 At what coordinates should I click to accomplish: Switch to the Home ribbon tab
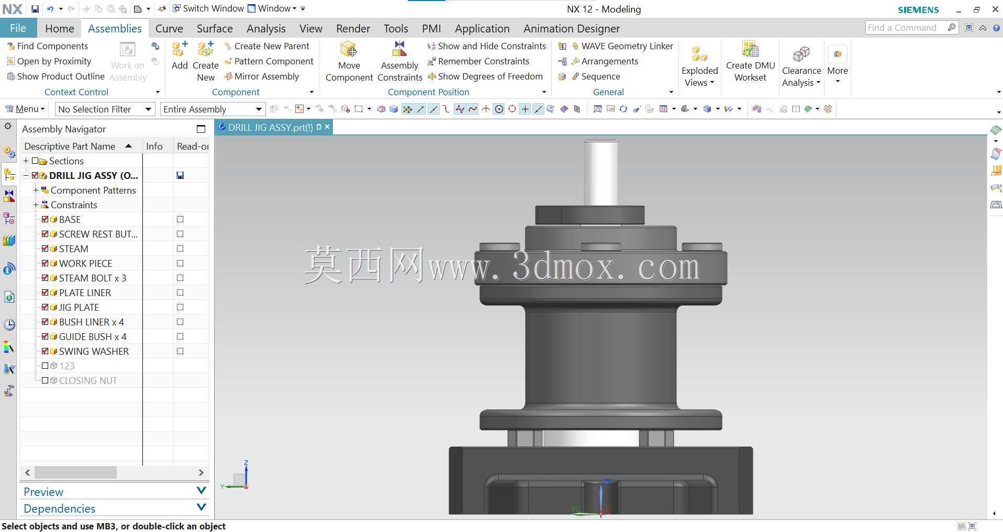[60, 28]
